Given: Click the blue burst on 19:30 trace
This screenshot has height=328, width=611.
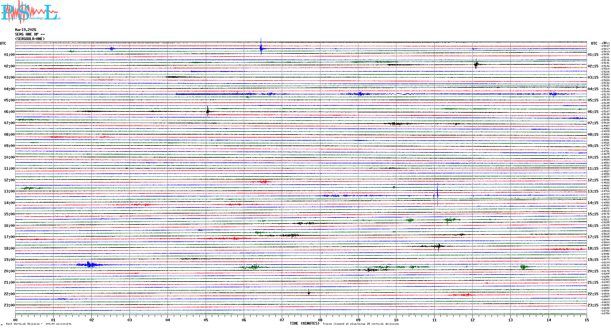Looking at the screenshot, I should coord(89,265).
